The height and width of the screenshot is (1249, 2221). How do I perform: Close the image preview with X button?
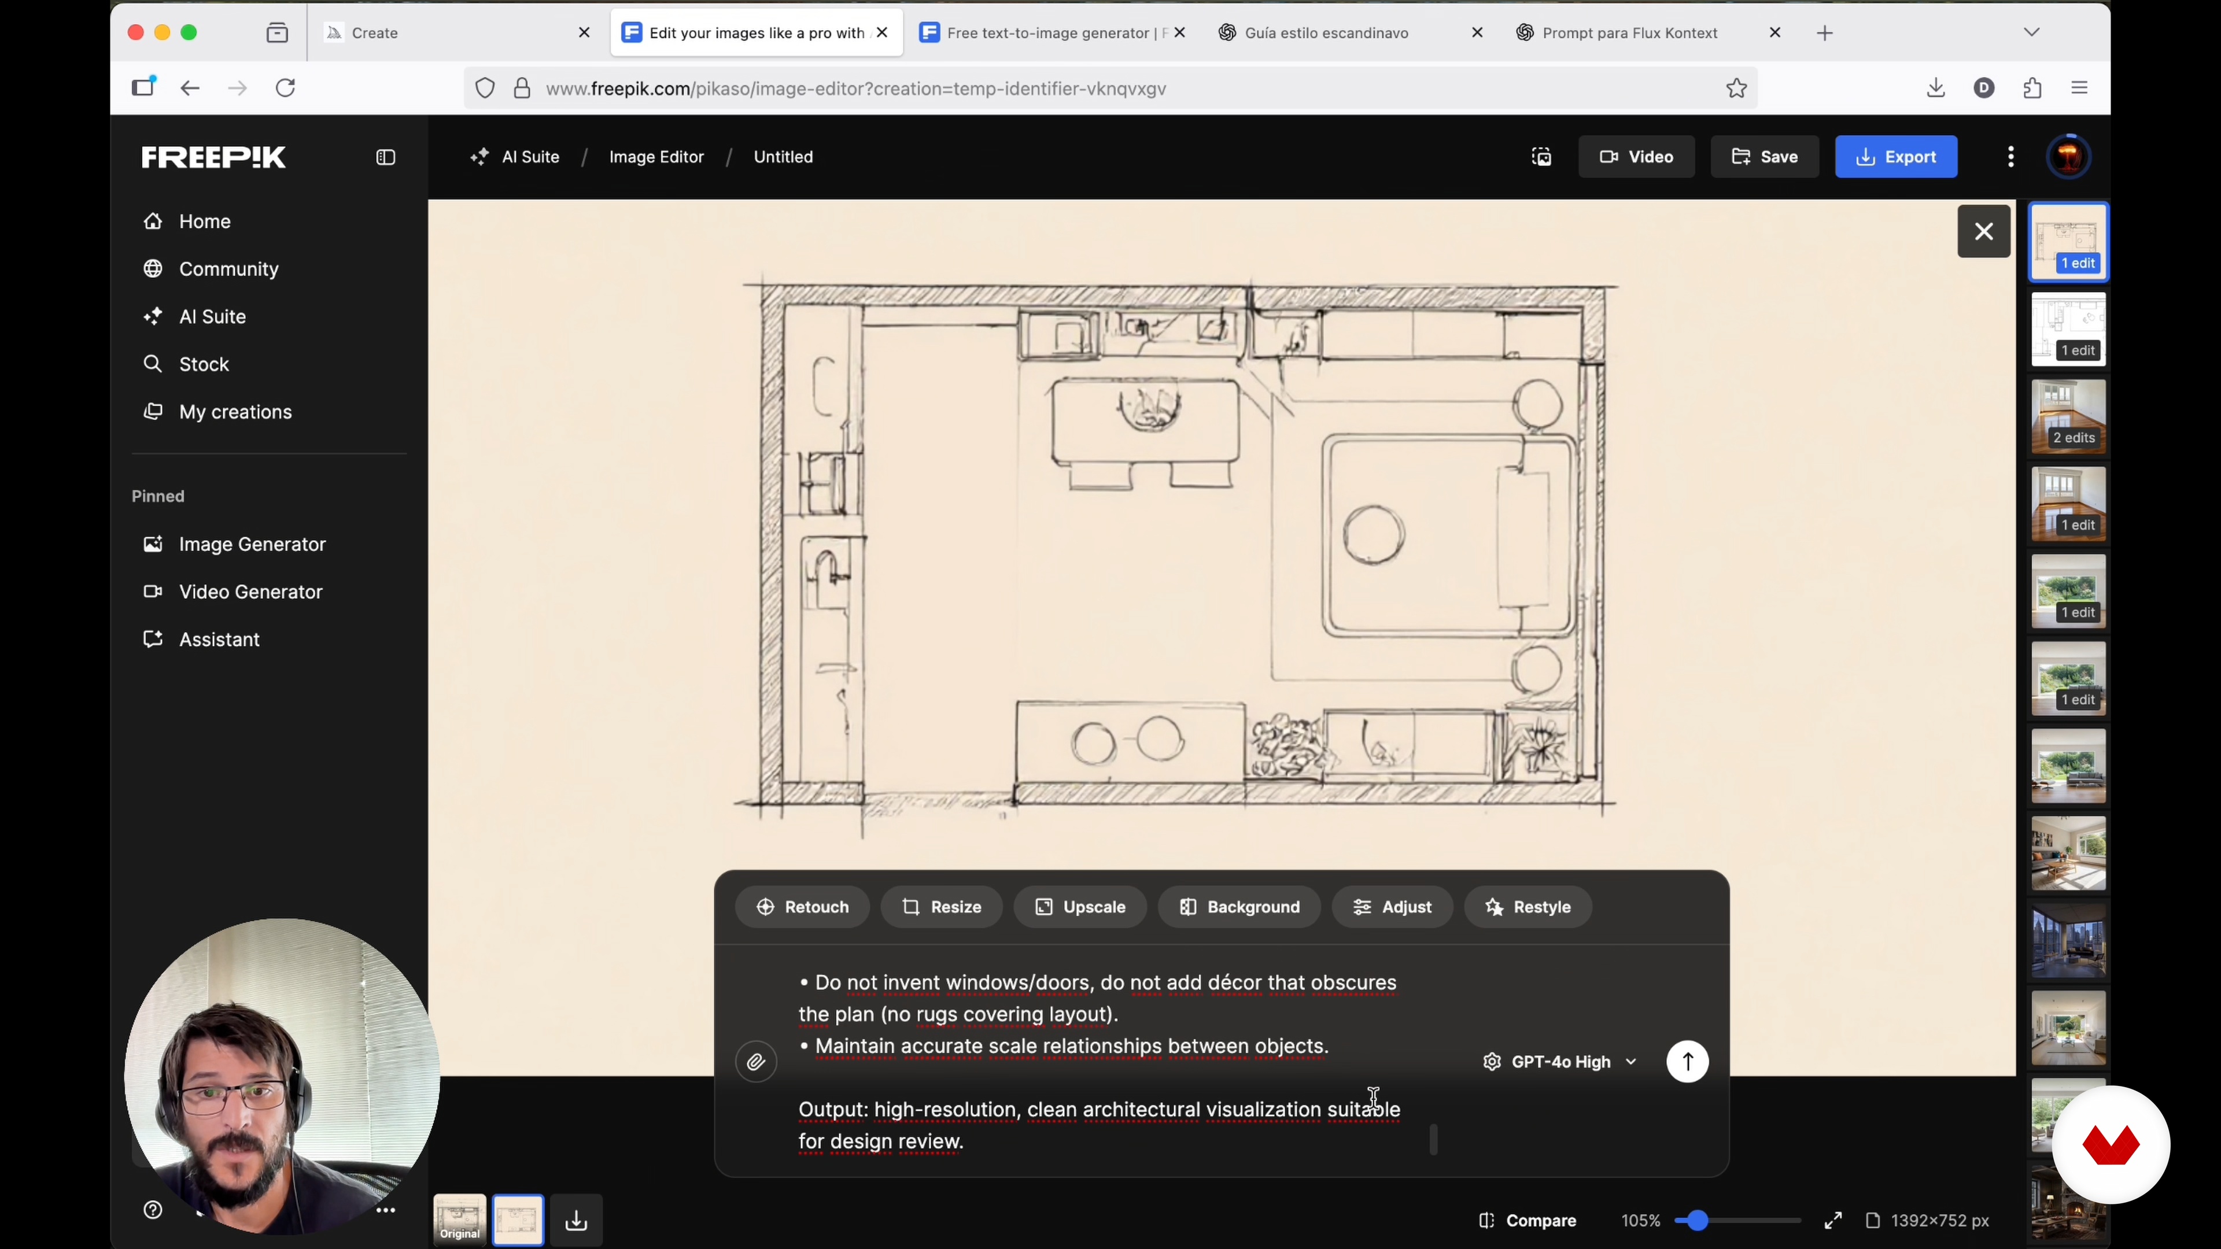pyautogui.click(x=1984, y=231)
